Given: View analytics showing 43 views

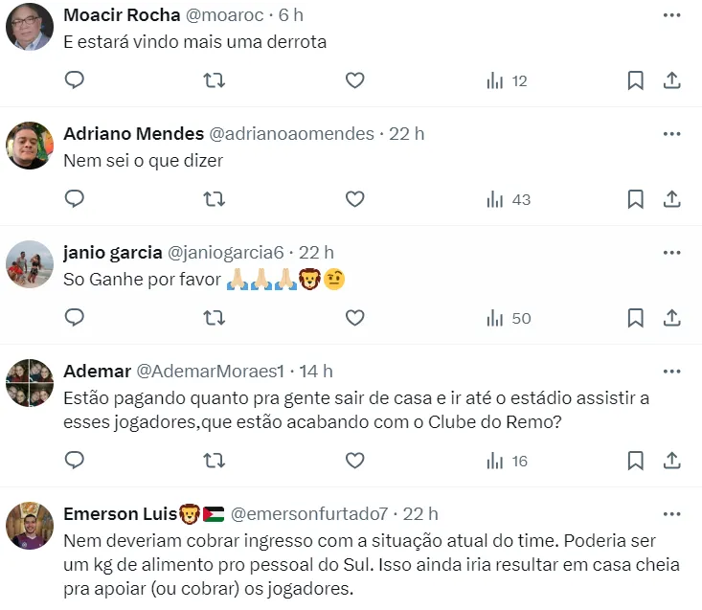Looking at the screenshot, I should point(508,199).
